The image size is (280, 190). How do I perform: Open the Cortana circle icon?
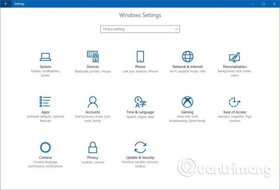tap(45, 147)
